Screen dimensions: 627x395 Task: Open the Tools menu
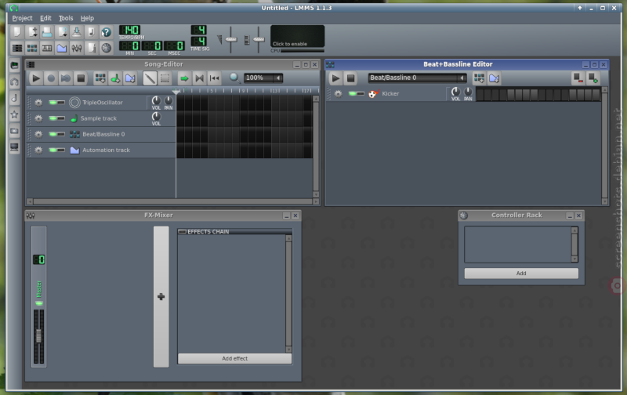[x=66, y=18]
